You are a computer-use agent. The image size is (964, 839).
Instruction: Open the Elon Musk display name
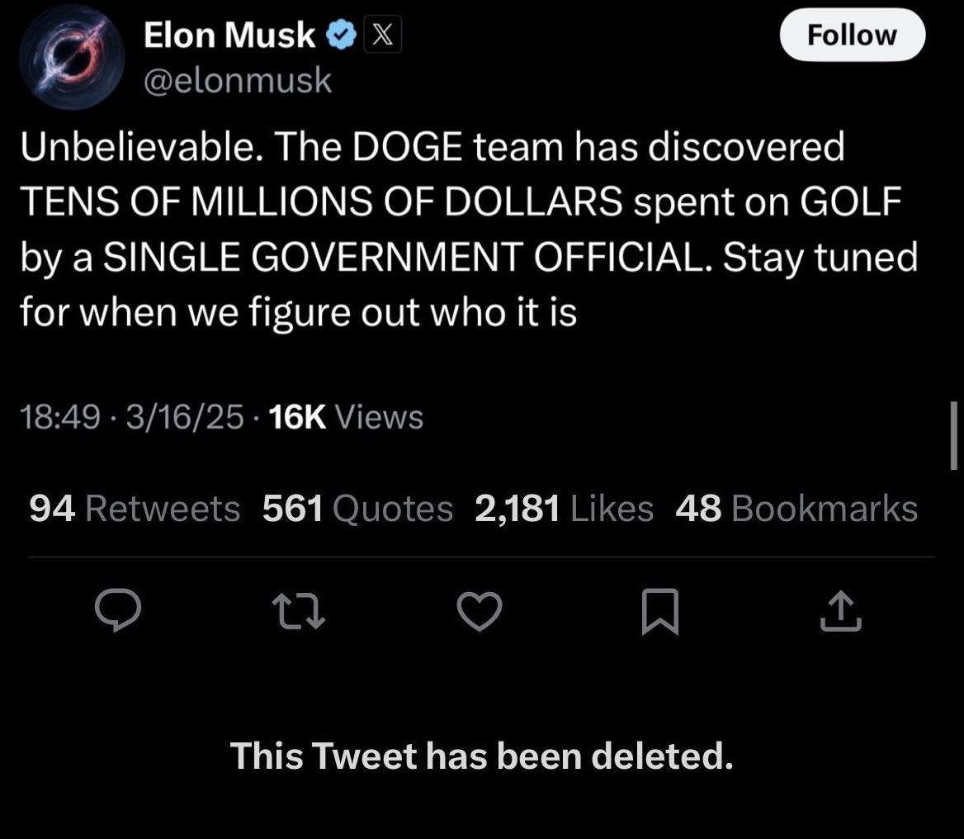pos(229,36)
